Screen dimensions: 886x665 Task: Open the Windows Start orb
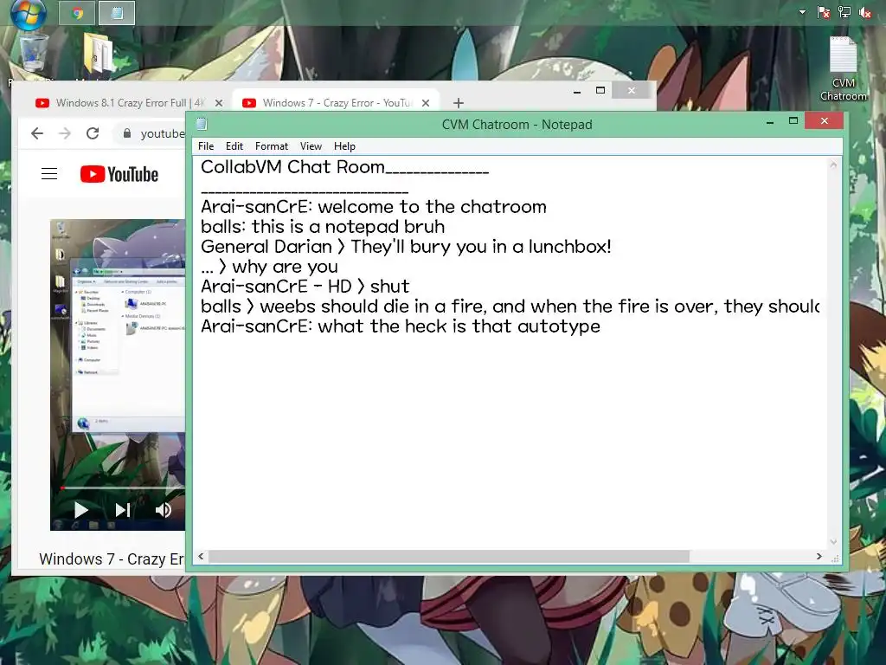tap(28, 12)
